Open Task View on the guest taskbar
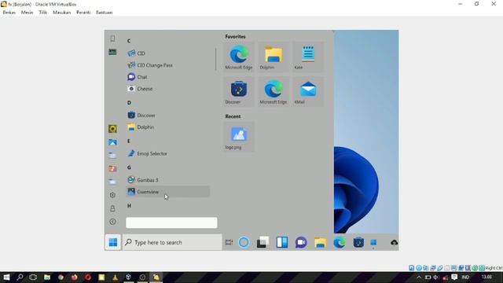This screenshot has width=503, height=283. click(x=229, y=242)
